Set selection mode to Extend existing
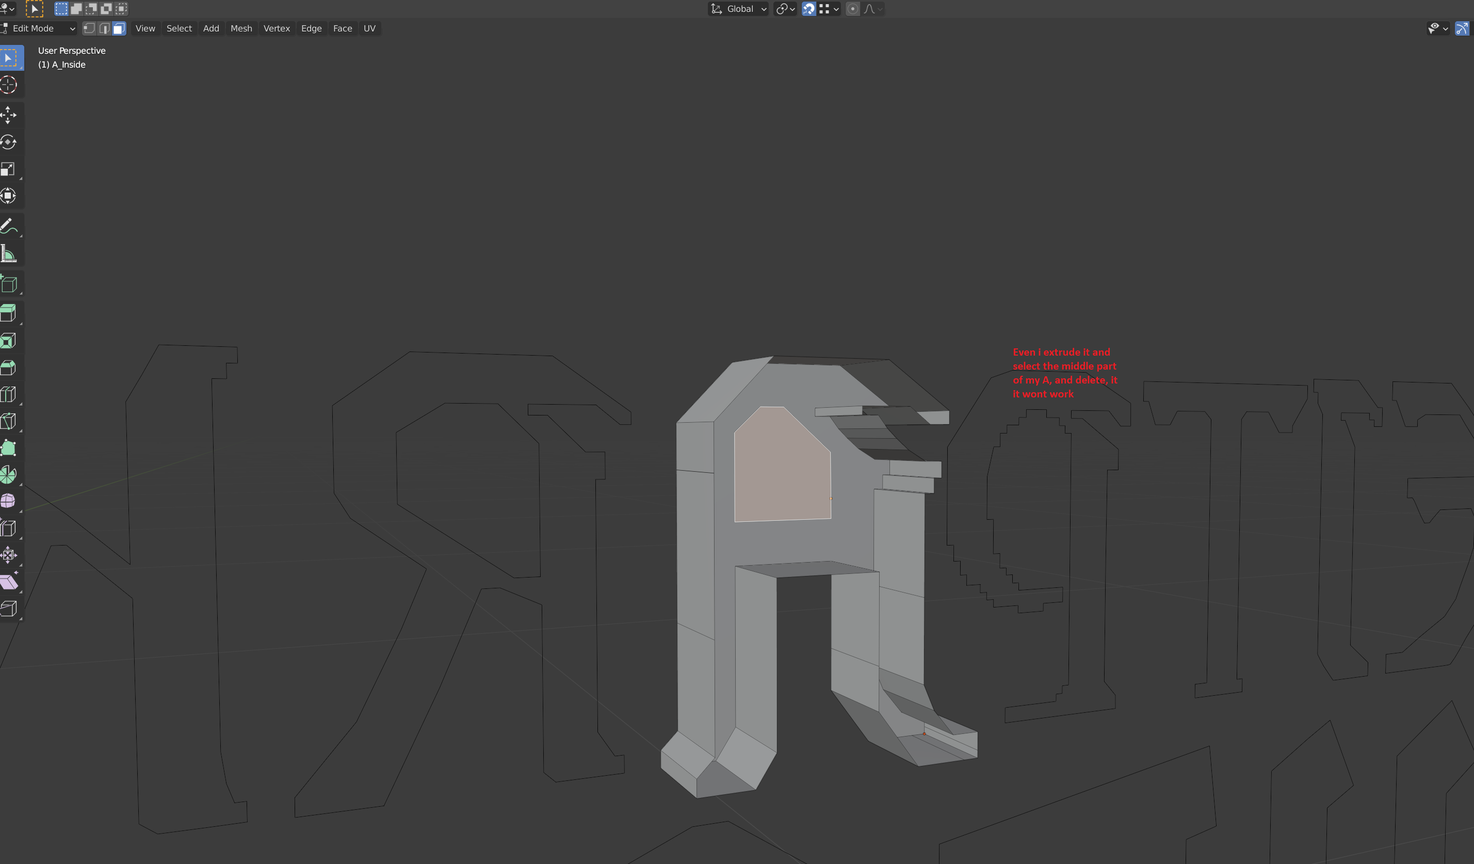 coord(76,9)
